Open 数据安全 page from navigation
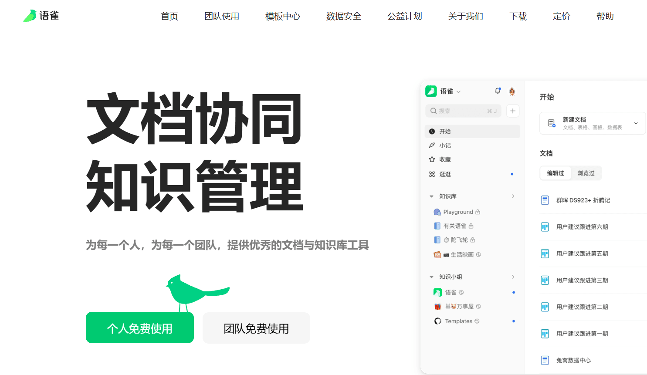This screenshot has height=375, width=647. coord(344,16)
